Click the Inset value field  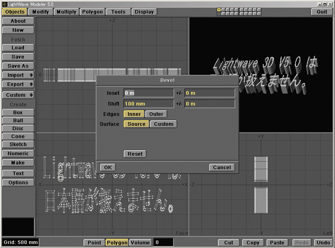tap(148, 93)
